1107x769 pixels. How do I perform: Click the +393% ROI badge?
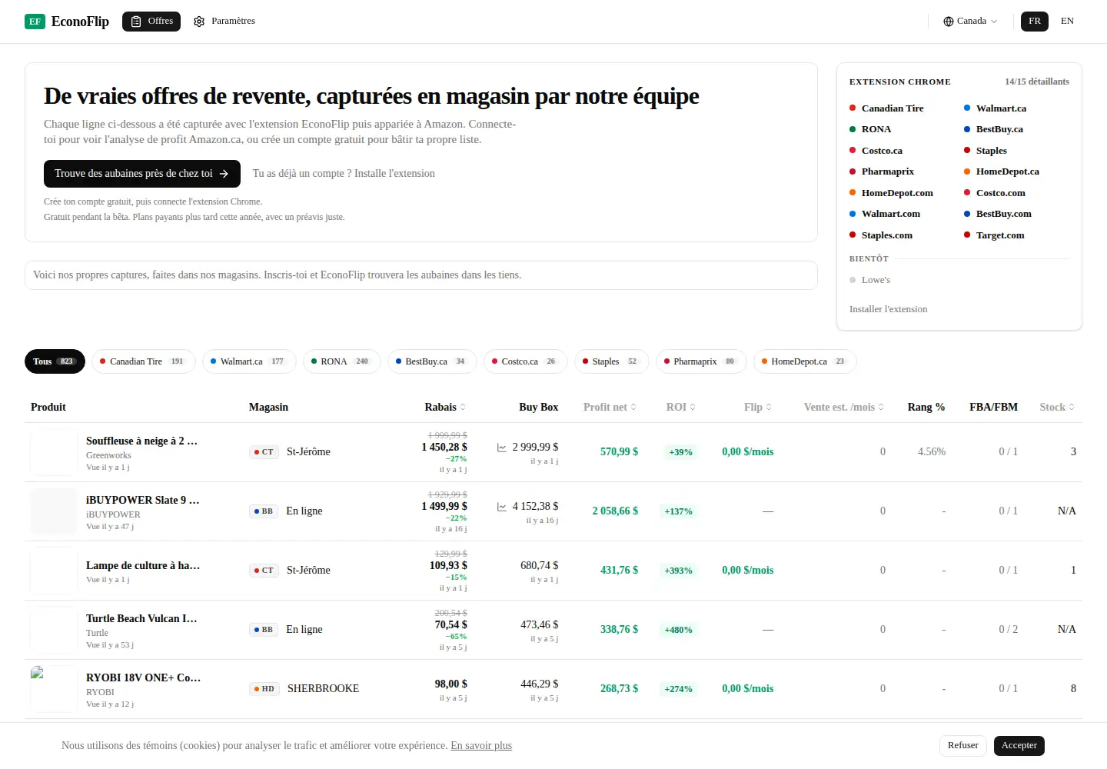coord(679,571)
